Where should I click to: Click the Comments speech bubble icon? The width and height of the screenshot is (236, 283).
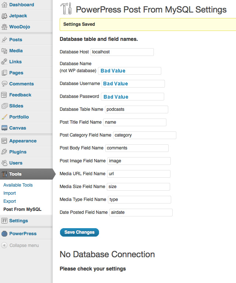click(4, 84)
